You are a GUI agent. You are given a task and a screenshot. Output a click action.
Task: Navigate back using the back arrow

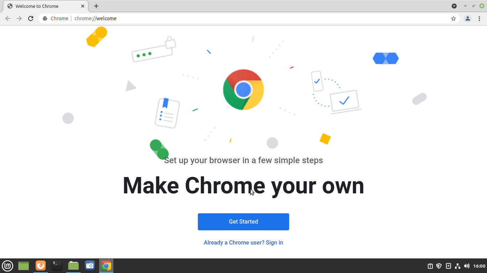8,18
